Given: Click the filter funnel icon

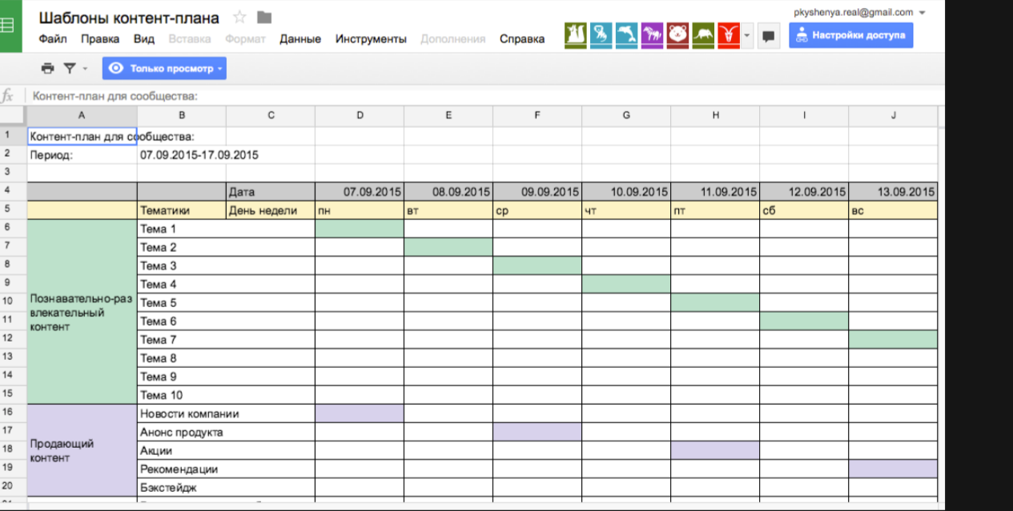Looking at the screenshot, I should coord(70,69).
